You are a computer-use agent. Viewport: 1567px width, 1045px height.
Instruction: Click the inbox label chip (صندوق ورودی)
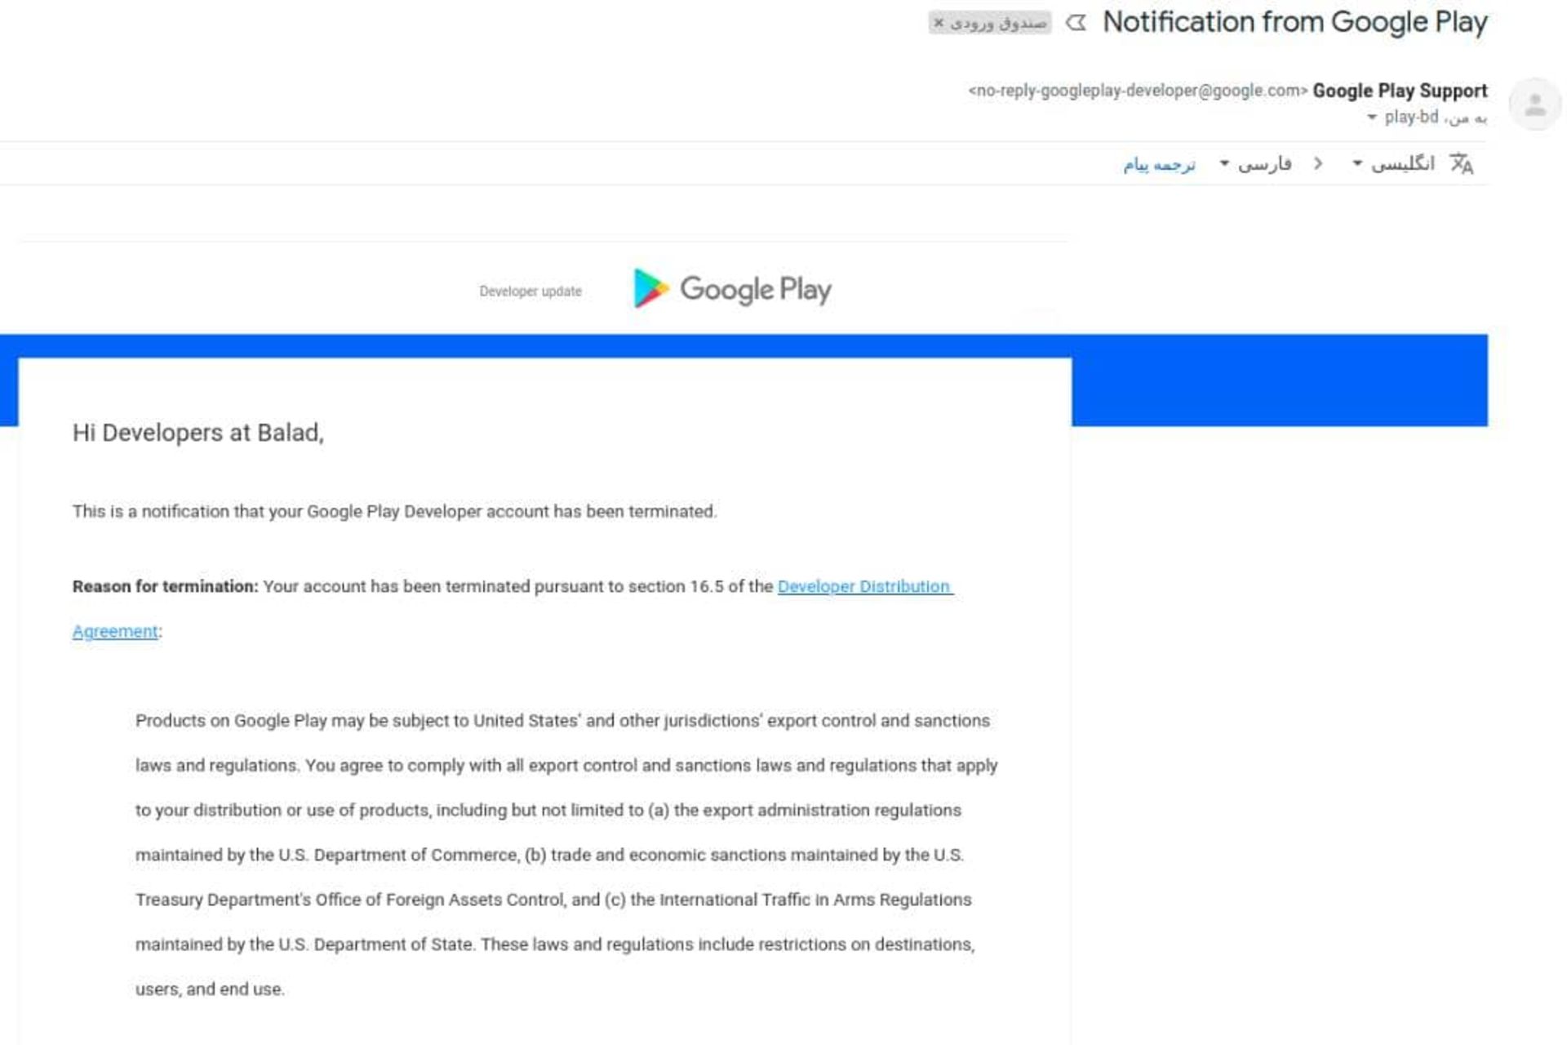point(990,23)
